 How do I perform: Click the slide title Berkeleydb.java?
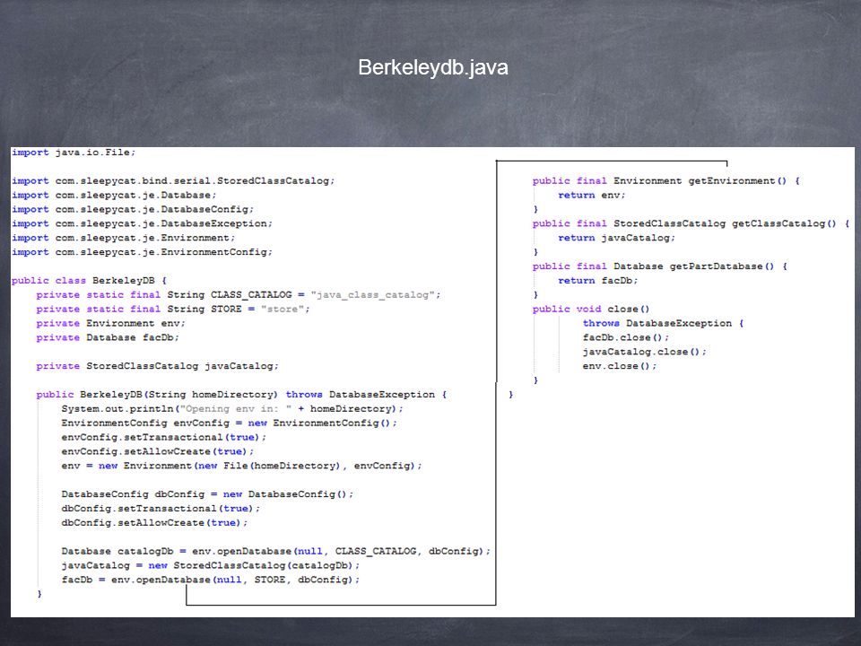click(x=432, y=67)
